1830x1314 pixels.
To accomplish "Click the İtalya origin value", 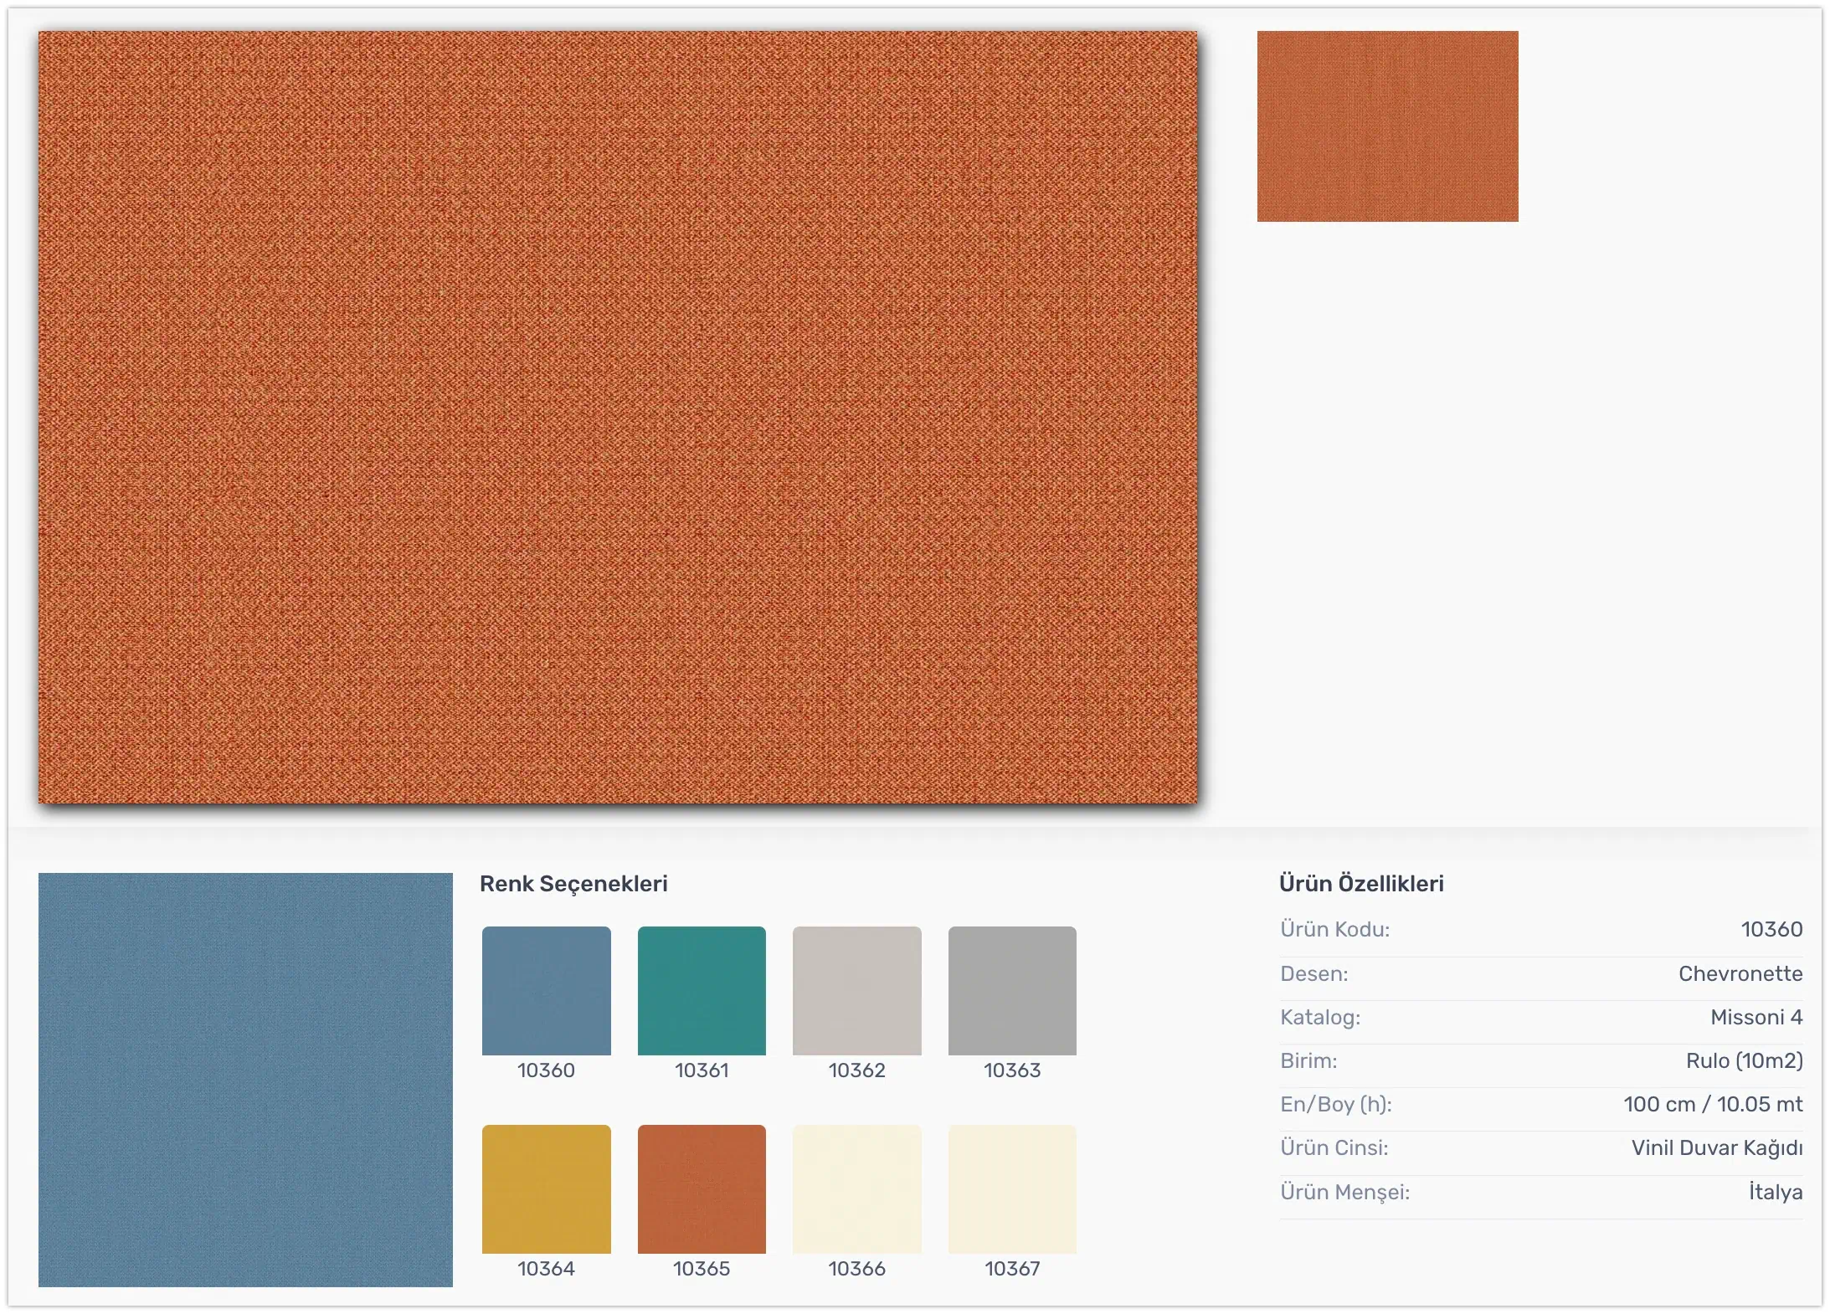I will [1775, 1192].
